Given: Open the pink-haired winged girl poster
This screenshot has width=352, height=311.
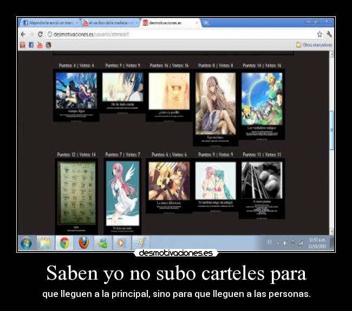Looking at the screenshot, I should pos(122,197).
